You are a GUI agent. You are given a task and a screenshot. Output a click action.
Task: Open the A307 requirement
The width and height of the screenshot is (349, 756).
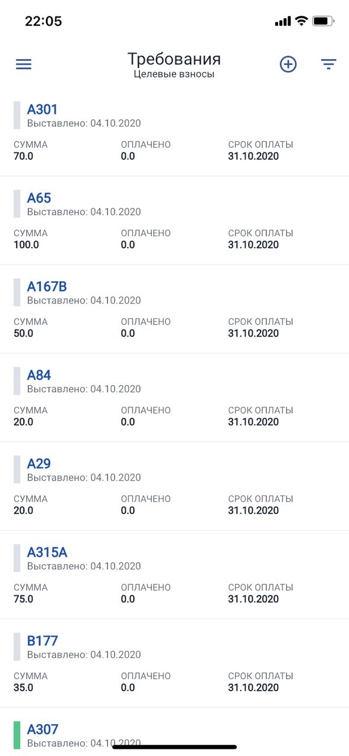(43, 729)
